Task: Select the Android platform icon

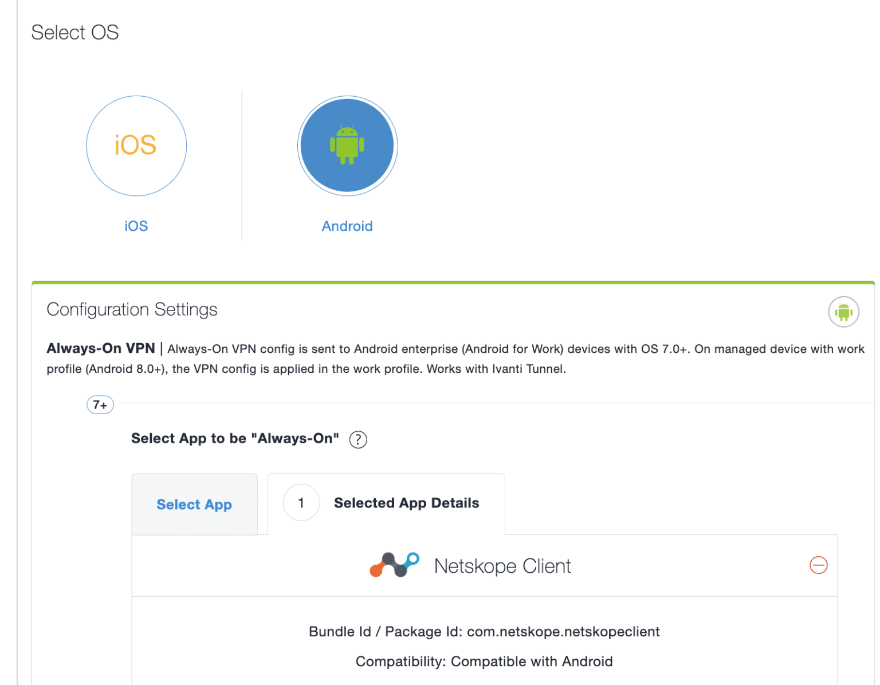Action: point(347,145)
